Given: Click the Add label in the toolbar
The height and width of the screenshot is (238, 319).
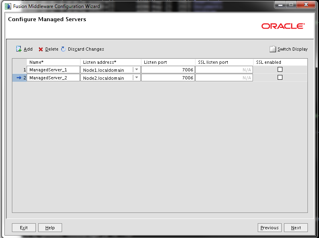Looking at the screenshot, I should click(28, 49).
